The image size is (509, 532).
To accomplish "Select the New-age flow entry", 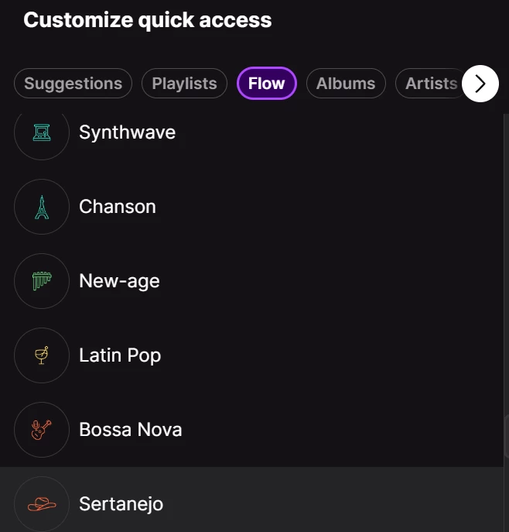I will pos(119,281).
